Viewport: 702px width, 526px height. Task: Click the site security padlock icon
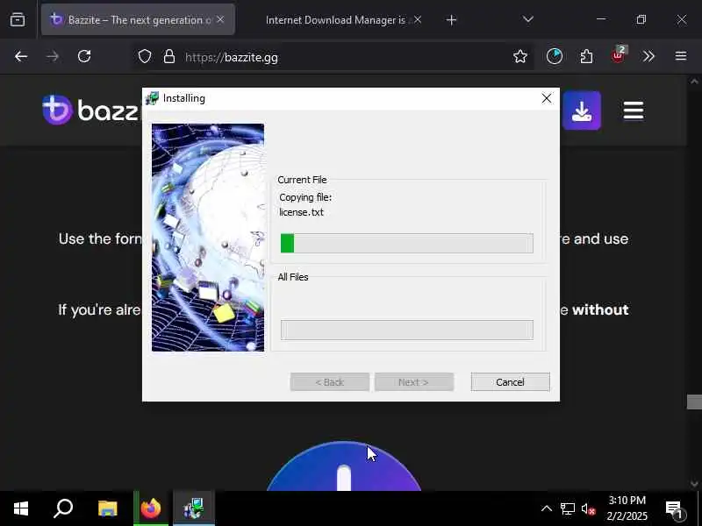coord(169,57)
